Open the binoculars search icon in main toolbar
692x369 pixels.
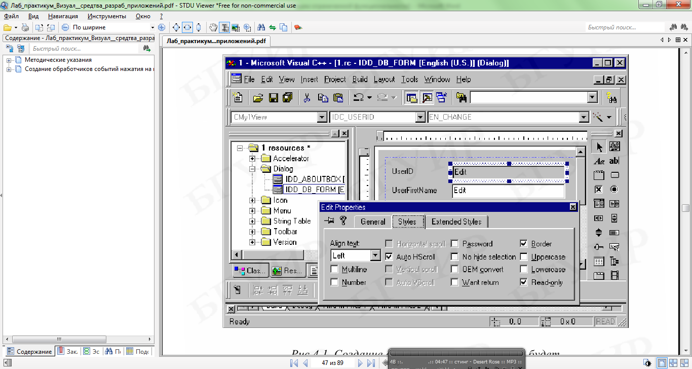(262, 27)
